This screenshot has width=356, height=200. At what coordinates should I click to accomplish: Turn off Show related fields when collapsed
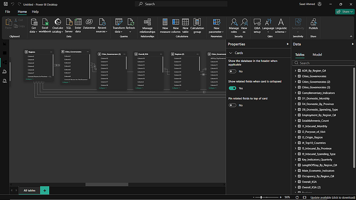(x=232, y=88)
